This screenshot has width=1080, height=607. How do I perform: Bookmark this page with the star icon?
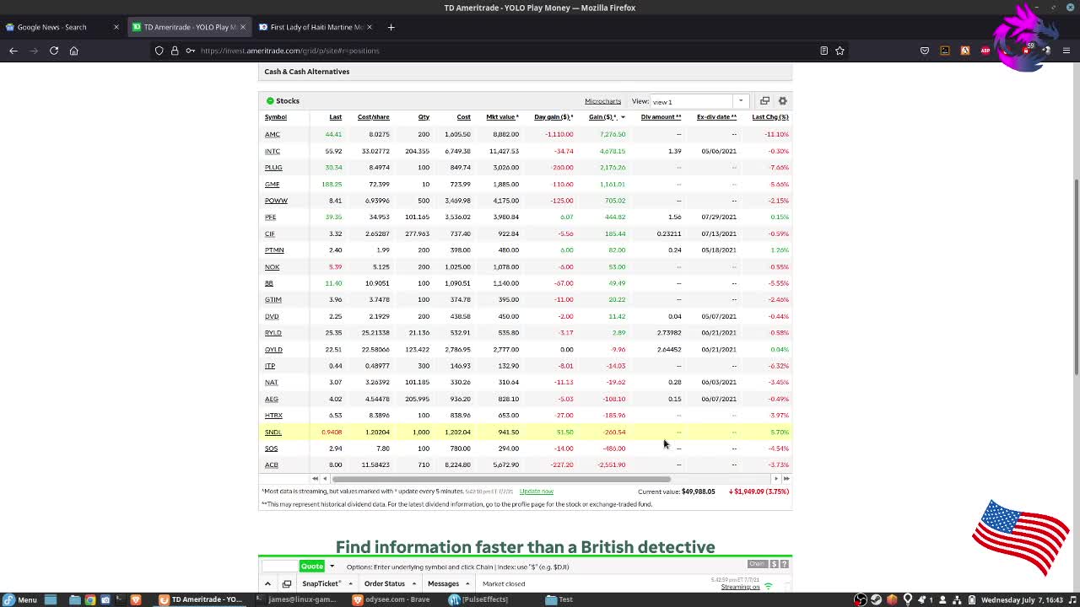840,51
